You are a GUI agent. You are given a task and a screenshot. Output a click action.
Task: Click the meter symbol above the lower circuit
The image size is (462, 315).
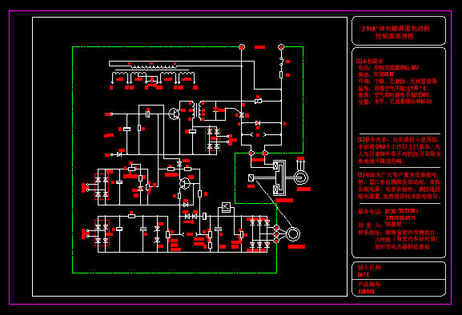227,207
